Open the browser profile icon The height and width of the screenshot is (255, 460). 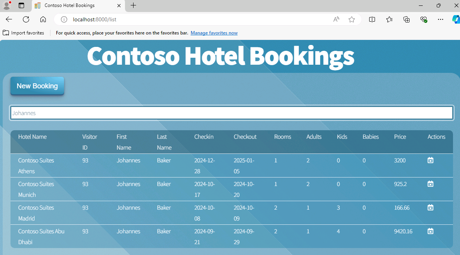pos(7,5)
